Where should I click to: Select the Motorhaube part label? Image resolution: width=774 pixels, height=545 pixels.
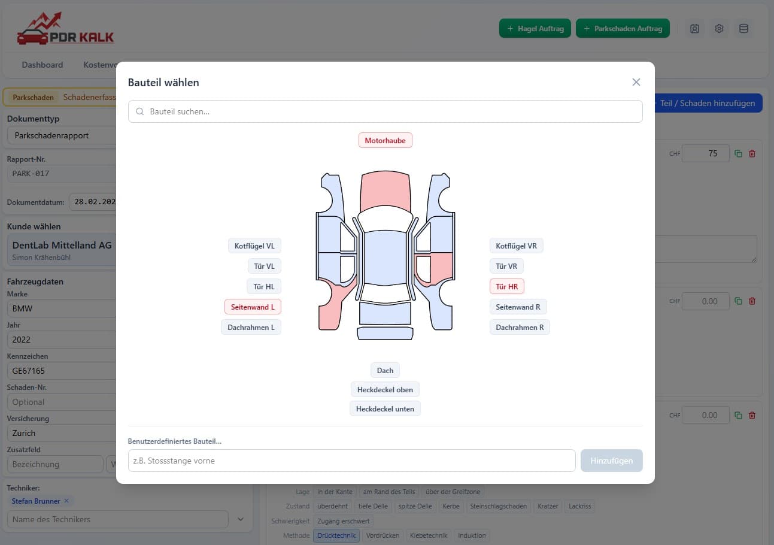pyautogui.click(x=385, y=141)
